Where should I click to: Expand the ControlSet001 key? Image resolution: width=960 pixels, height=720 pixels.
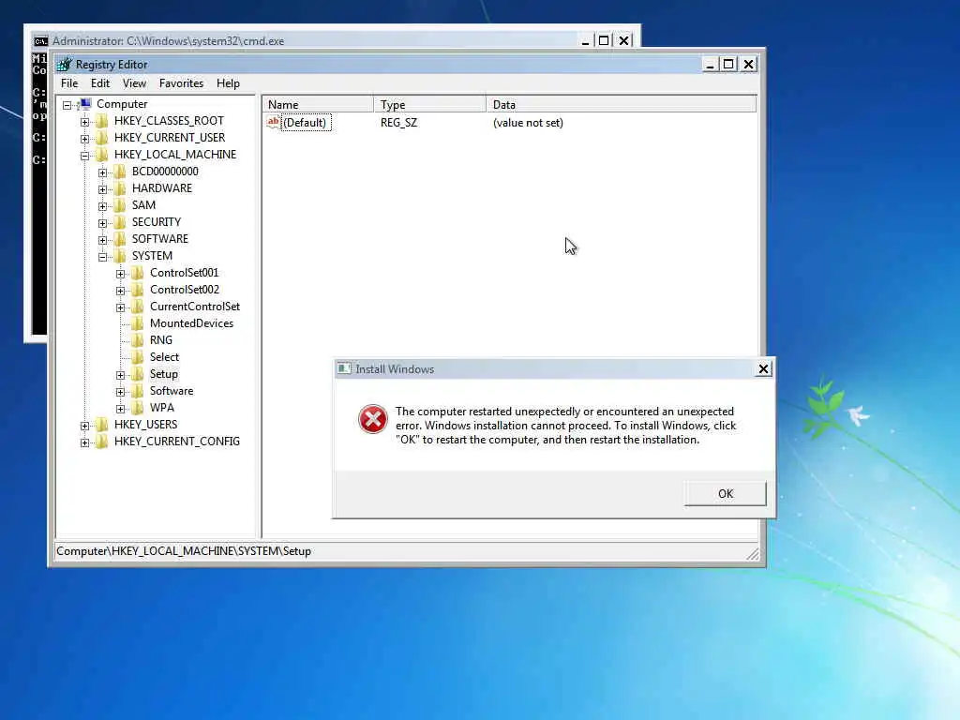120,274
